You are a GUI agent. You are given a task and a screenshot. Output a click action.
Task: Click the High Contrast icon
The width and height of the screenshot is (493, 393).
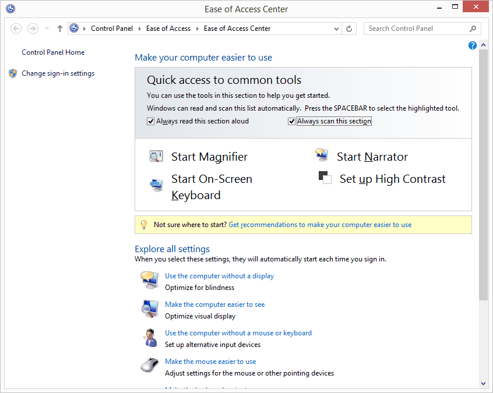[x=325, y=178]
